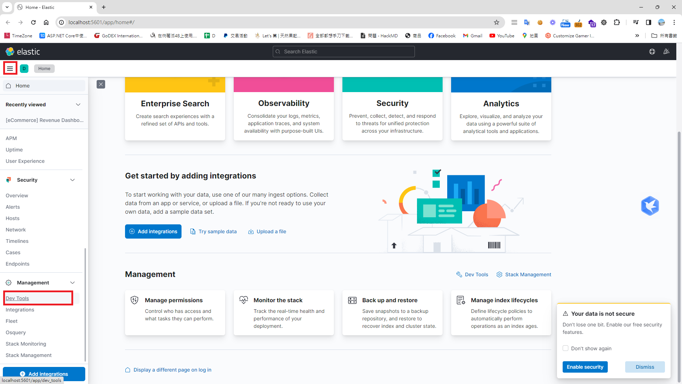Open the Elastic help menu (life ring icon)

point(652,52)
